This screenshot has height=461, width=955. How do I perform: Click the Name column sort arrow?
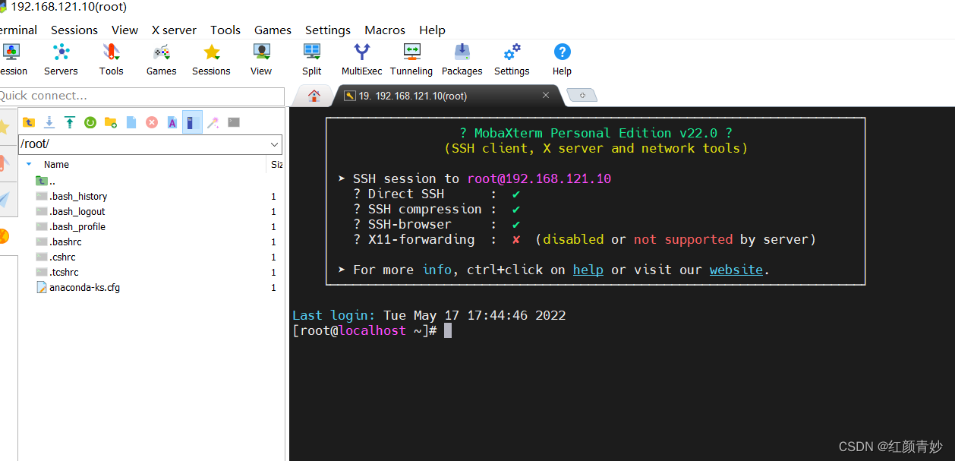(29, 164)
